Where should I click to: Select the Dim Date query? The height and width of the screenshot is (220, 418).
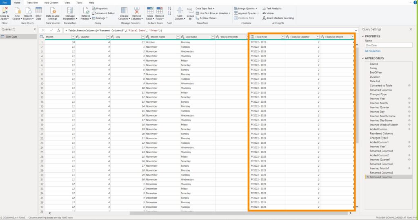(x=18, y=37)
